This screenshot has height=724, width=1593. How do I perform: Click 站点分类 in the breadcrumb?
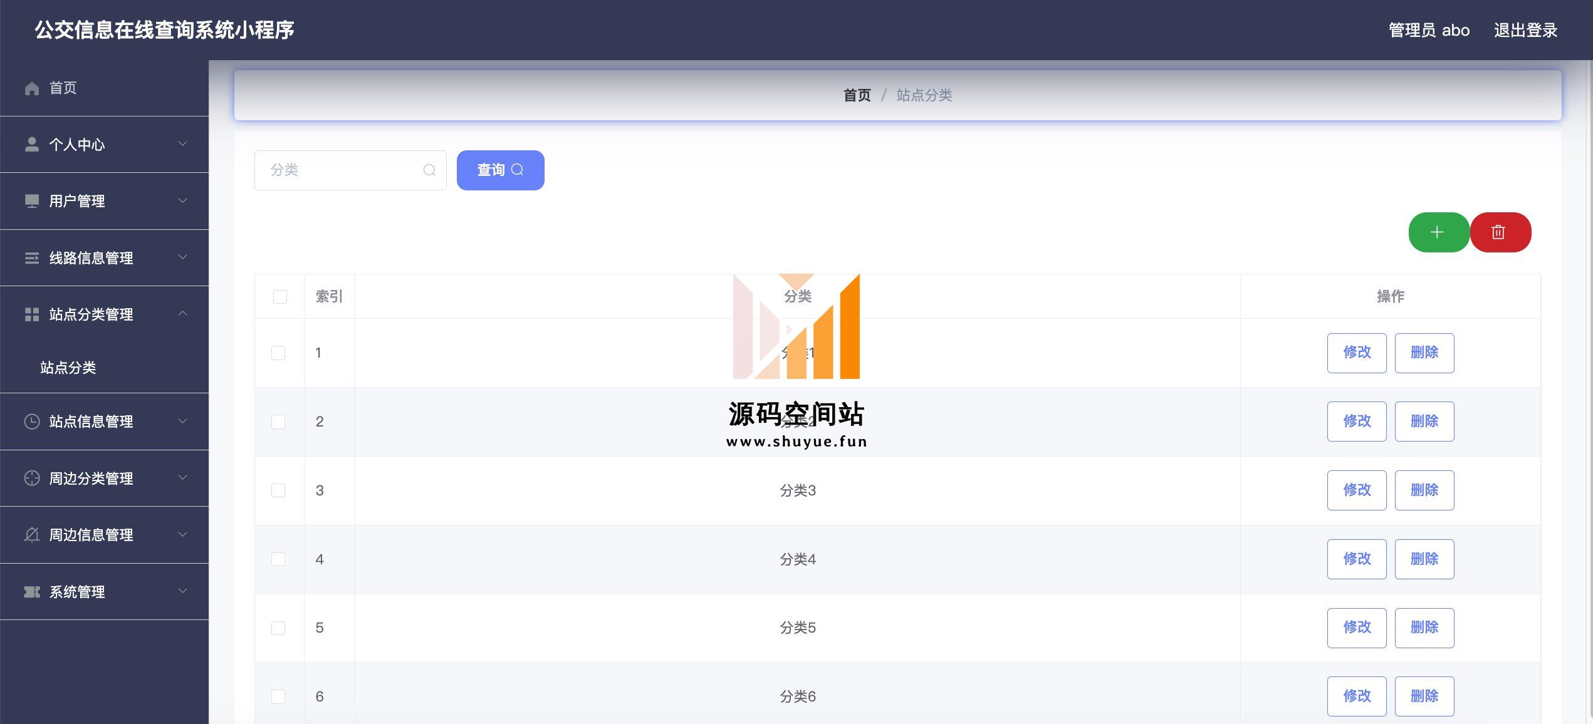tap(924, 95)
